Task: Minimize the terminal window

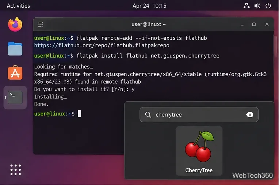Action: [x=242, y=24]
